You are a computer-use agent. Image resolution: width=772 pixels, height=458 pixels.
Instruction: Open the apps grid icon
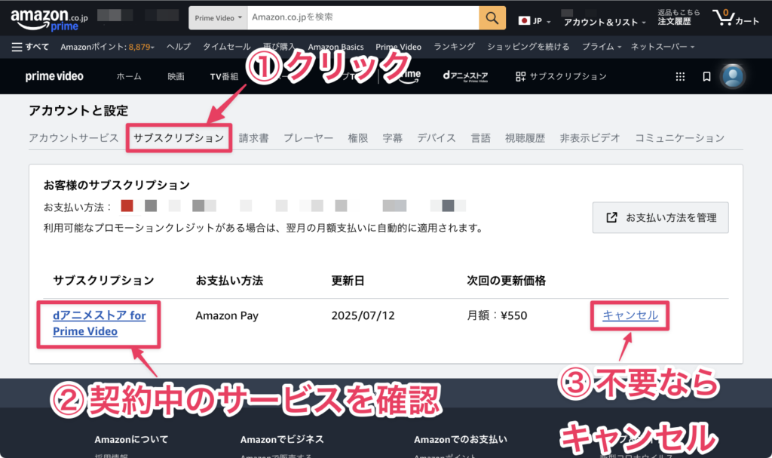click(x=680, y=76)
